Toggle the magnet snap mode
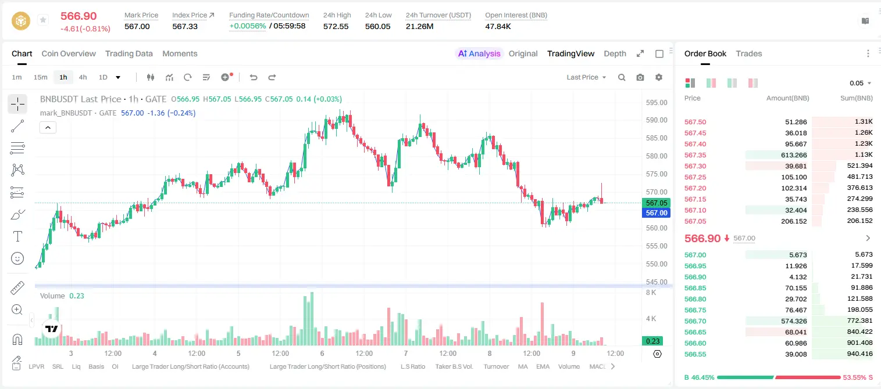Image resolution: width=881 pixels, height=389 pixels. (17, 340)
